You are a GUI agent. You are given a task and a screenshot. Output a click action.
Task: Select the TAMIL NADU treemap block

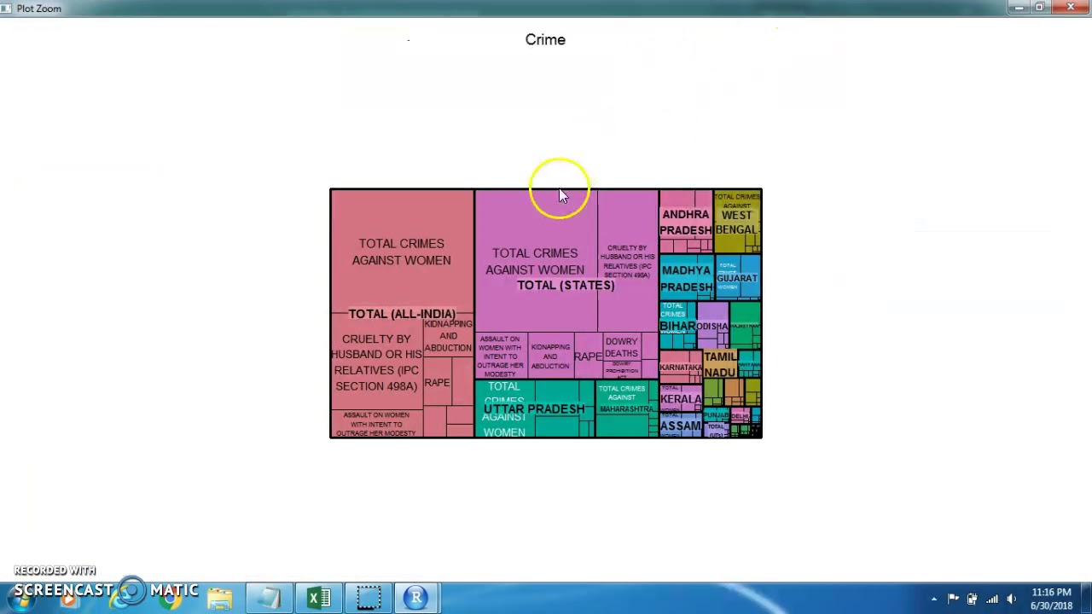[720, 364]
